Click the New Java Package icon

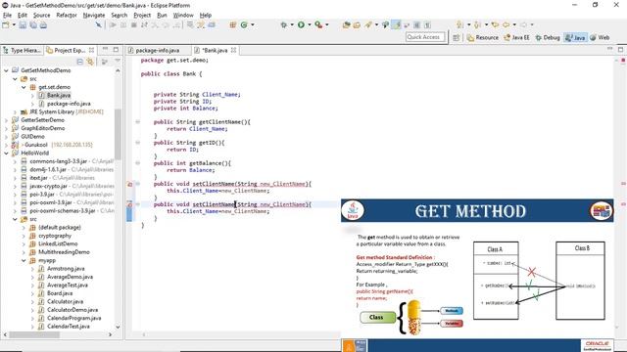tap(233, 24)
